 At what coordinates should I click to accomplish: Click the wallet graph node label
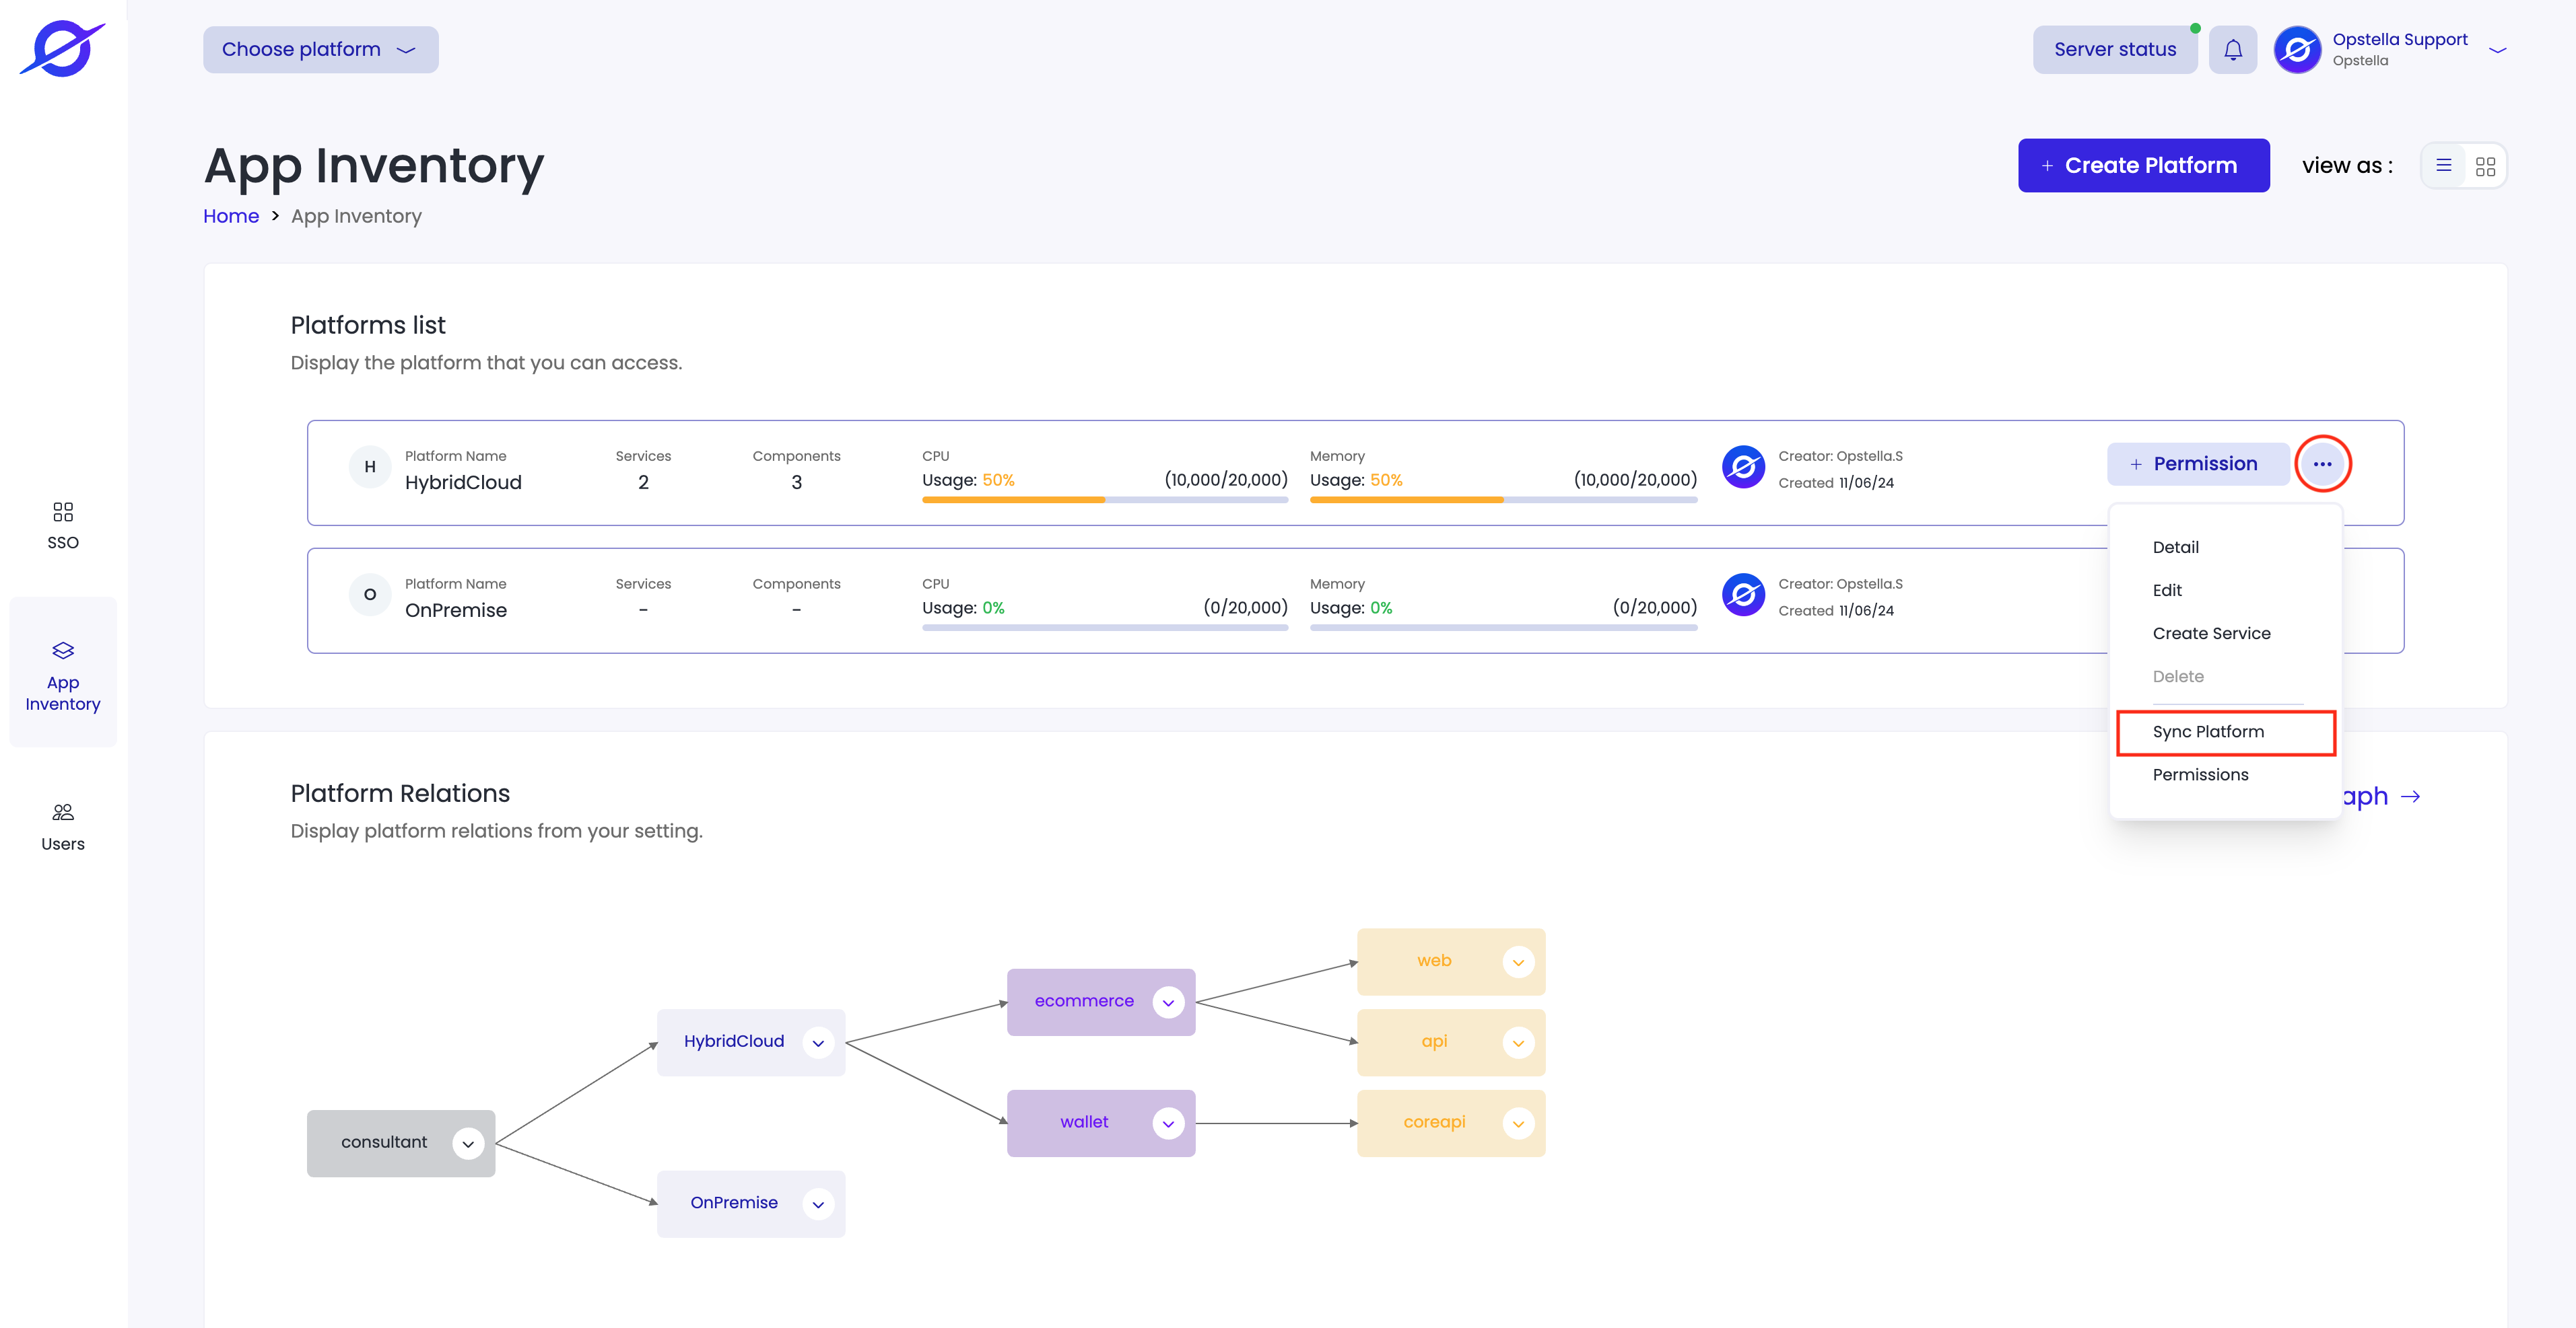(x=1084, y=1122)
